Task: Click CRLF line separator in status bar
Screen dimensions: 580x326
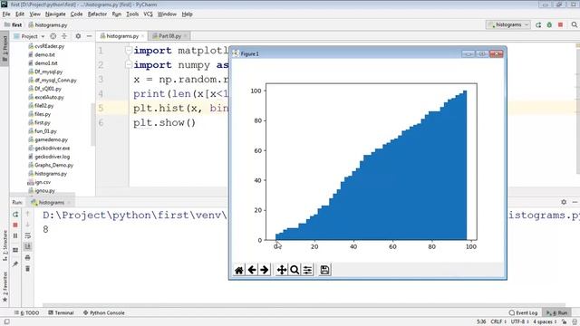Action: click(x=498, y=321)
